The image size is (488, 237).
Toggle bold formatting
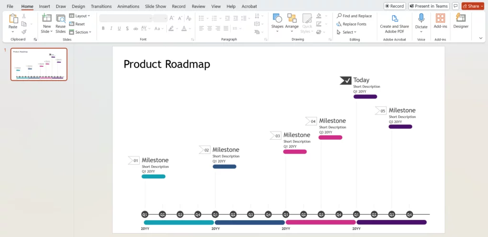[103, 28]
